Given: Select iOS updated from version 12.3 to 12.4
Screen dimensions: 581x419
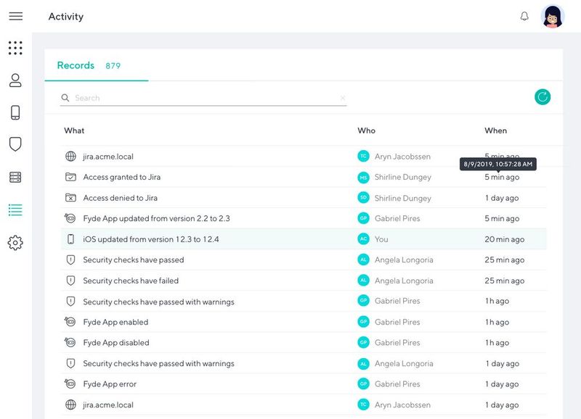Looking at the screenshot, I should click(304, 239).
